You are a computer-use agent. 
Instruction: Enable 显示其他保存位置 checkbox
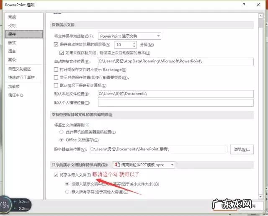point(56,77)
